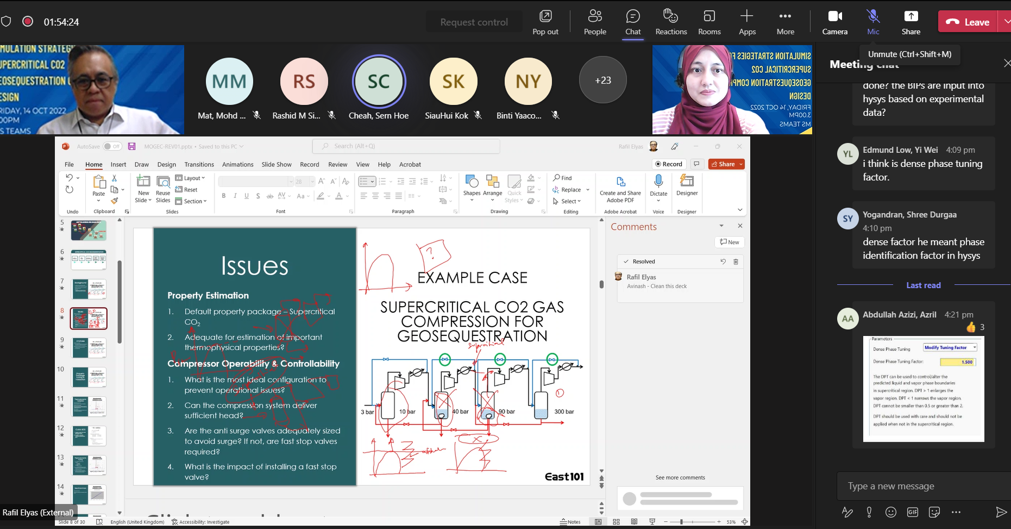Switch to Slide Sorter view

click(x=616, y=522)
